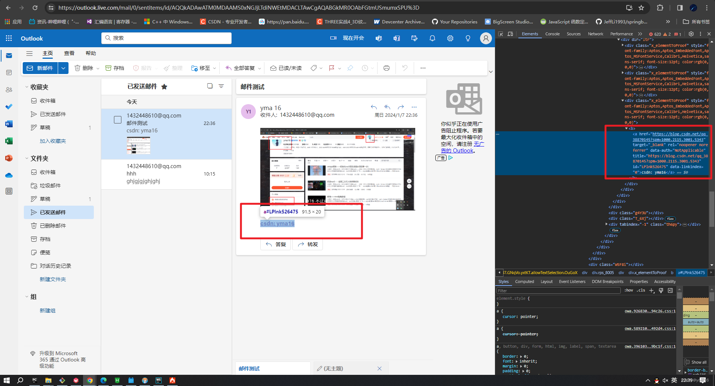Expand the 新邮件 split-button dropdown
The height and width of the screenshot is (386, 715).
(x=63, y=68)
